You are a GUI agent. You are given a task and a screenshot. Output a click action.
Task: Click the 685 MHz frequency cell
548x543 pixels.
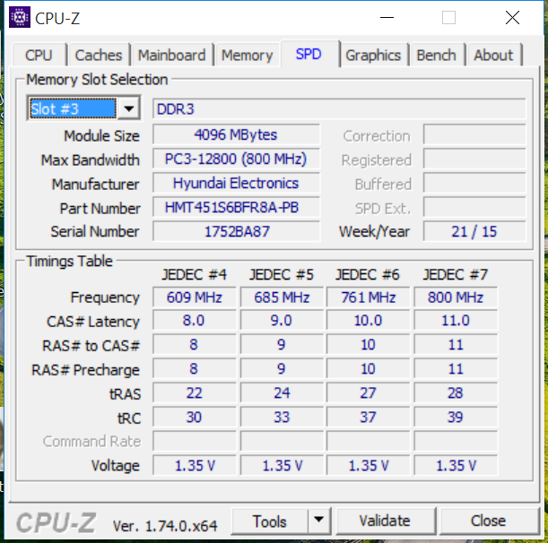282,297
